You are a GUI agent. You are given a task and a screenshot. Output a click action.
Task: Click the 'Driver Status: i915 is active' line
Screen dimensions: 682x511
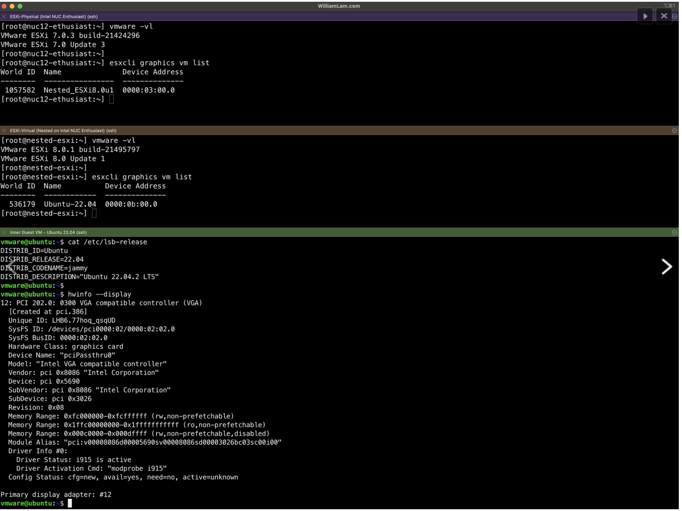pyautogui.click(x=74, y=461)
